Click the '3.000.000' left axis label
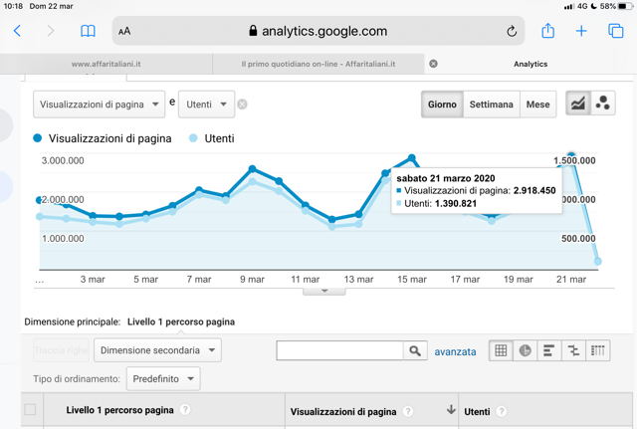This screenshot has height=429, width=637. tap(63, 160)
